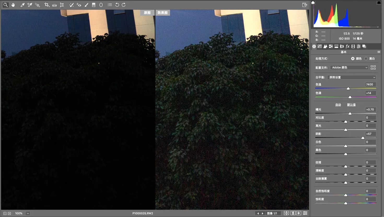This screenshot has width=384, height=217.
Task: Select the Zoom tool in toolbar
Action: click(5, 5)
